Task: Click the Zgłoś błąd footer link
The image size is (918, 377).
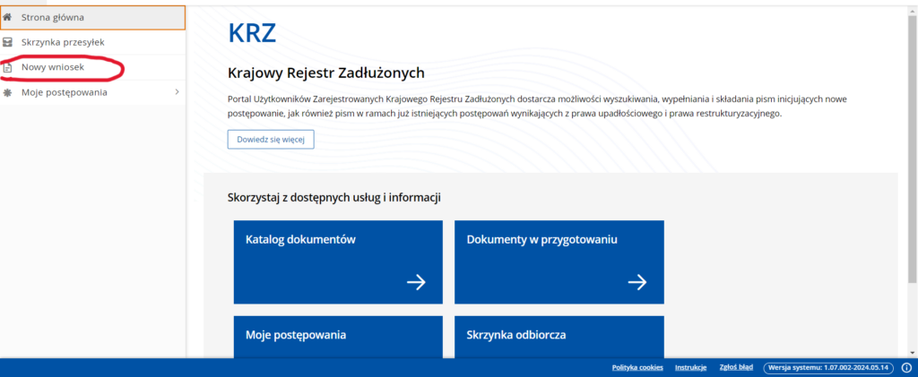Action: tap(735, 368)
